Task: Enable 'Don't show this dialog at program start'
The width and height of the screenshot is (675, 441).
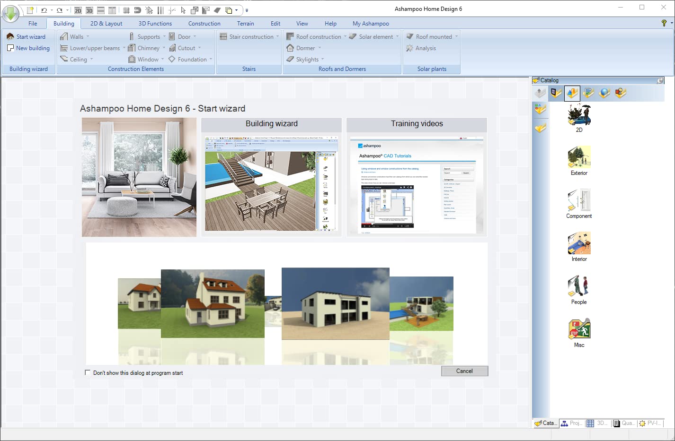Action: click(x=88, y=372)
